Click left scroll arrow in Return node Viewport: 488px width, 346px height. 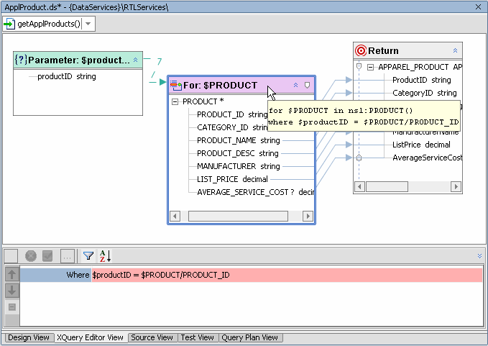pos(359,187)
